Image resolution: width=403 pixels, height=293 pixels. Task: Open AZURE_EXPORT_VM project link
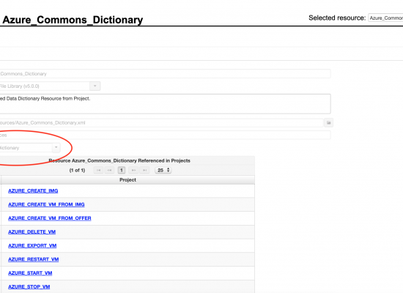[x=32, y=245]
